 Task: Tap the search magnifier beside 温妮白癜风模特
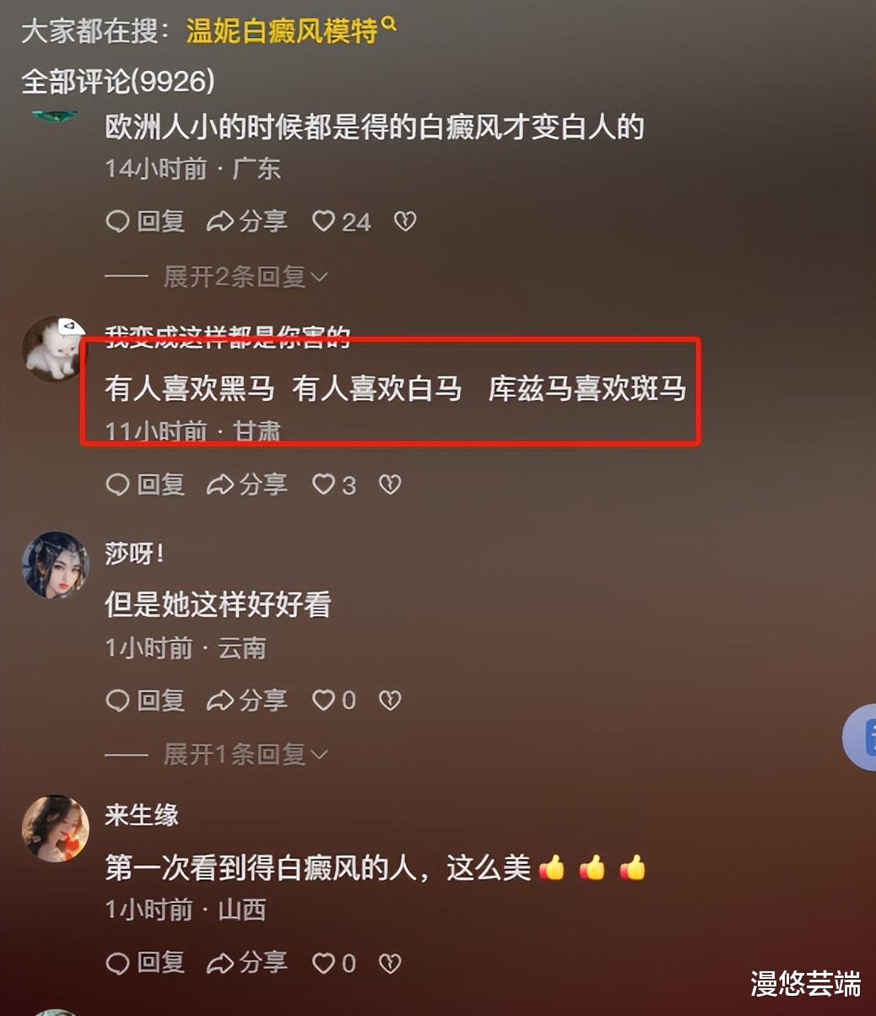click(x=389, y=25)
